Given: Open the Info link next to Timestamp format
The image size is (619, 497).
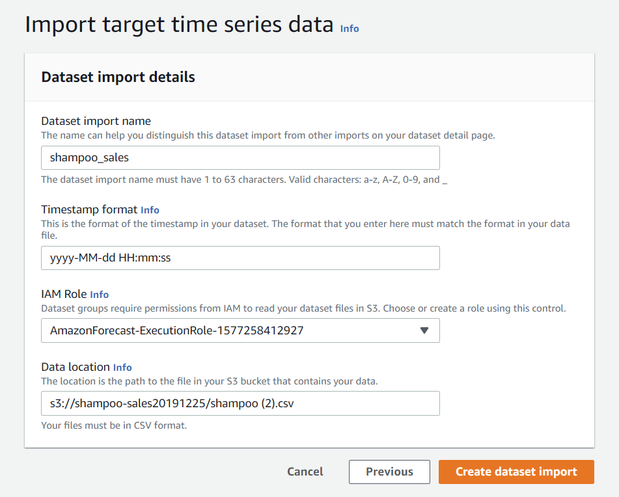Looking at the screenshot, I should pyautogui.click(x=150, y=210).
